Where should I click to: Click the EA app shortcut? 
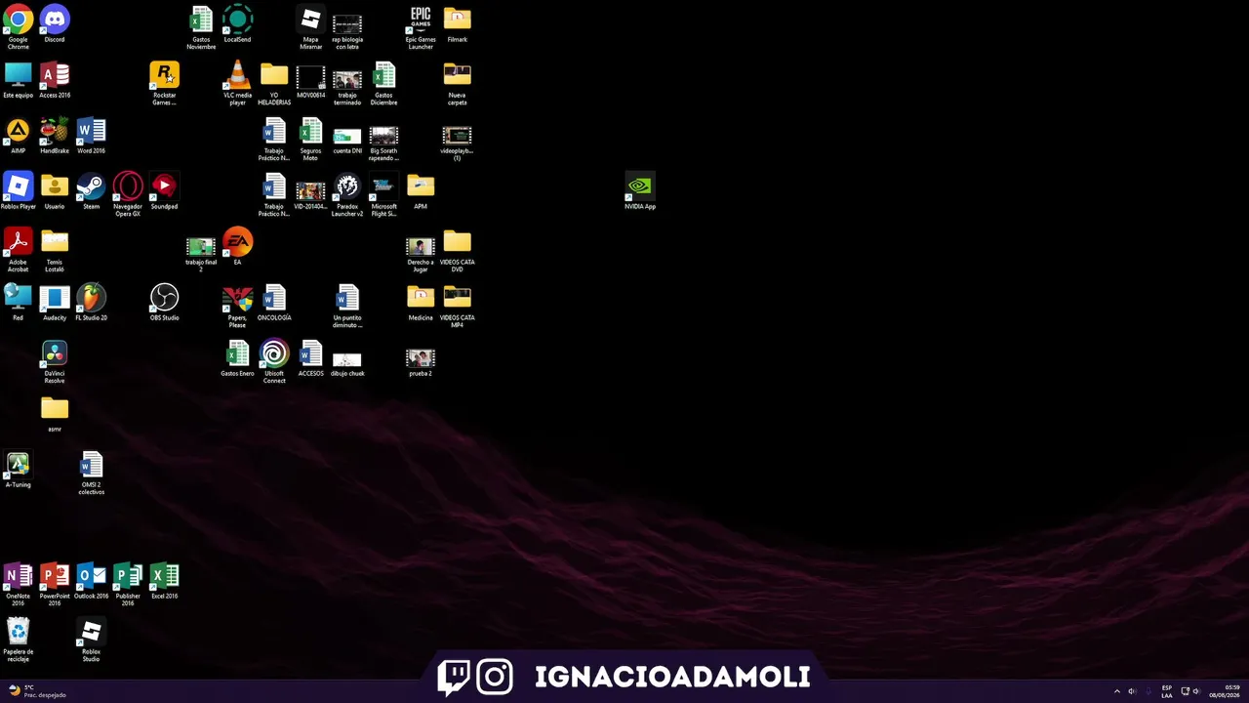pos(237,242)
